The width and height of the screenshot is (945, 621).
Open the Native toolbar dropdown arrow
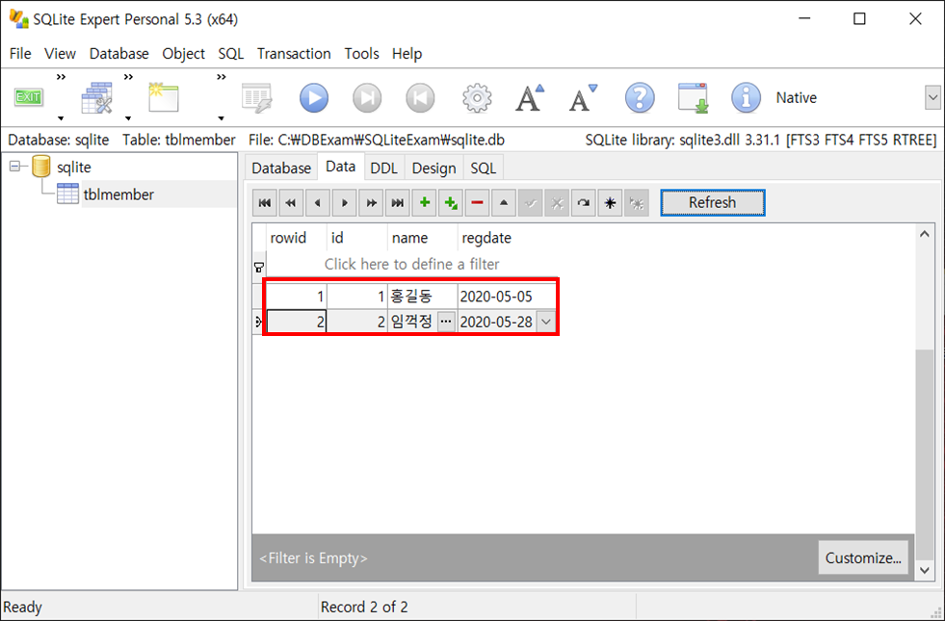[932, 97]
